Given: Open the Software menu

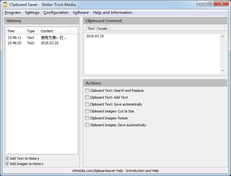Looking at the screenshot, I should point(81,13).
